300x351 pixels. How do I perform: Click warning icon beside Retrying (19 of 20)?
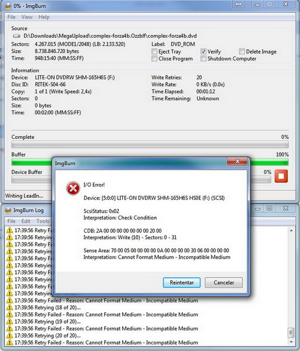[x=9, y=322]
